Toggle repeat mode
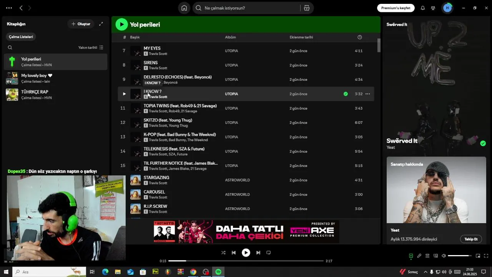Viewport: 492px width, 277px height. (269, 253)
